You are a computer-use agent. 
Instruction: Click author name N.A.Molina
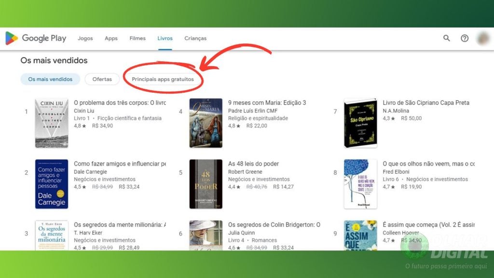click(396, 111)
